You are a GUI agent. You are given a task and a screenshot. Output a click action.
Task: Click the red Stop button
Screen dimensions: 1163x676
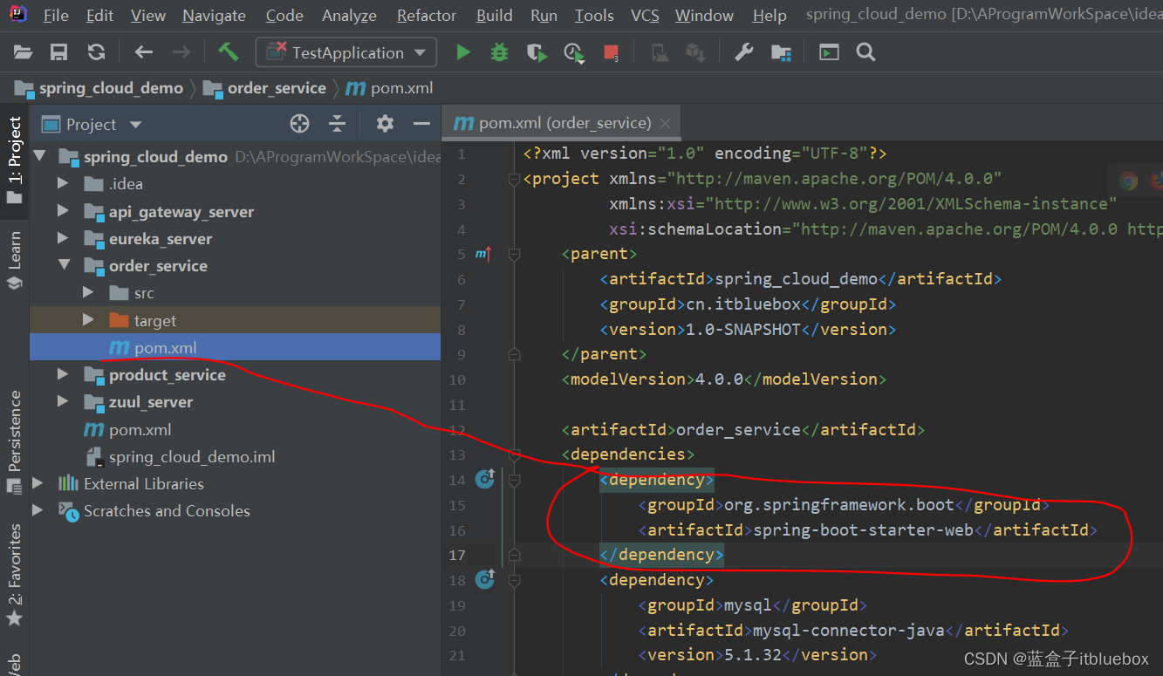tap(612, 52)
